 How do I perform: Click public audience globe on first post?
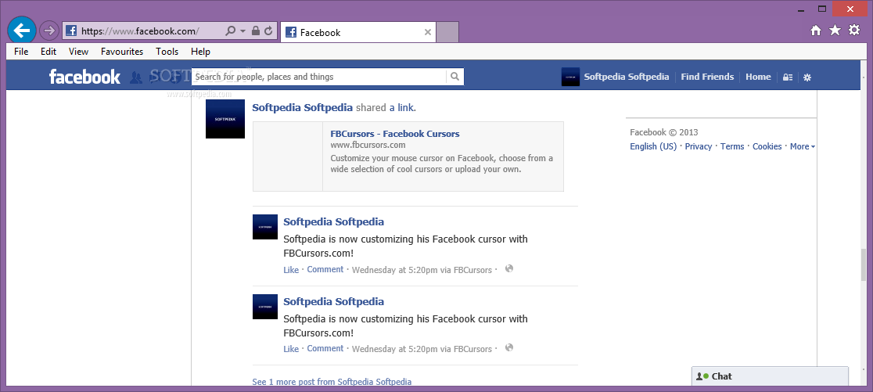[509, 269]
